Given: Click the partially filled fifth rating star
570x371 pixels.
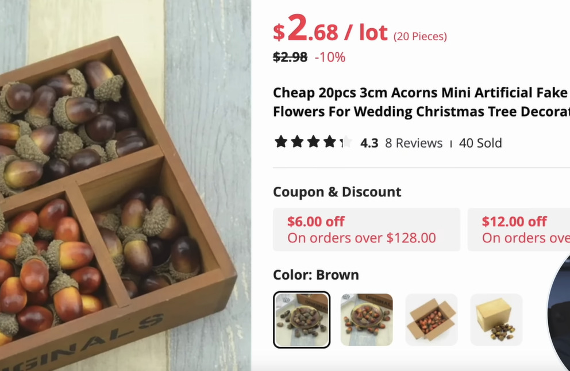Looking at the screenshot, I should tap(346, 142).
